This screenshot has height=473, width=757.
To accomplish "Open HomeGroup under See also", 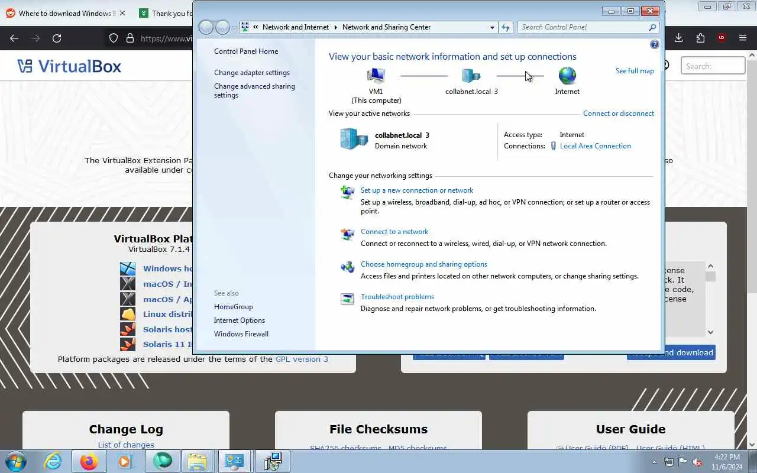I will 233,307.
